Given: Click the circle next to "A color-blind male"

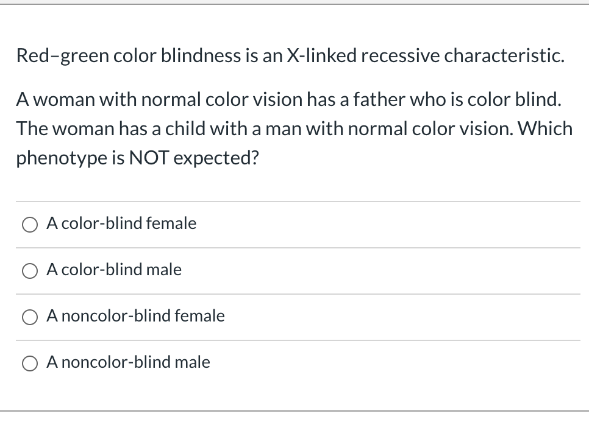Looking at the screenshot, I should [29, 270].
